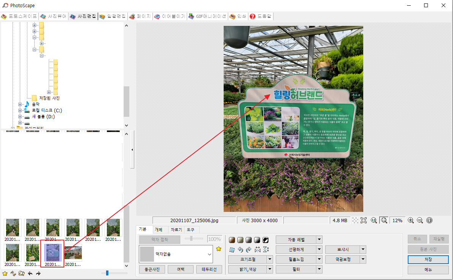
Task: Click the 여백 margin button
Action: click(181, 269)
